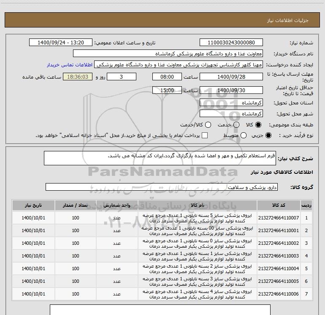Select product code 213272464110006
Screen dimensions: 325x315
pos(279,294)
